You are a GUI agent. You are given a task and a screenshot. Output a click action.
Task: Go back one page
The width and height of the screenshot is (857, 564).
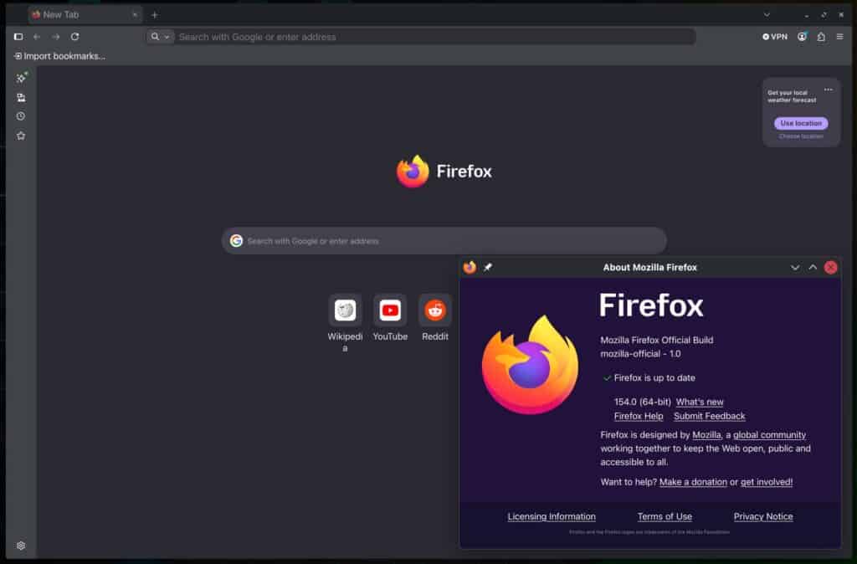click(x=37, y=37)
